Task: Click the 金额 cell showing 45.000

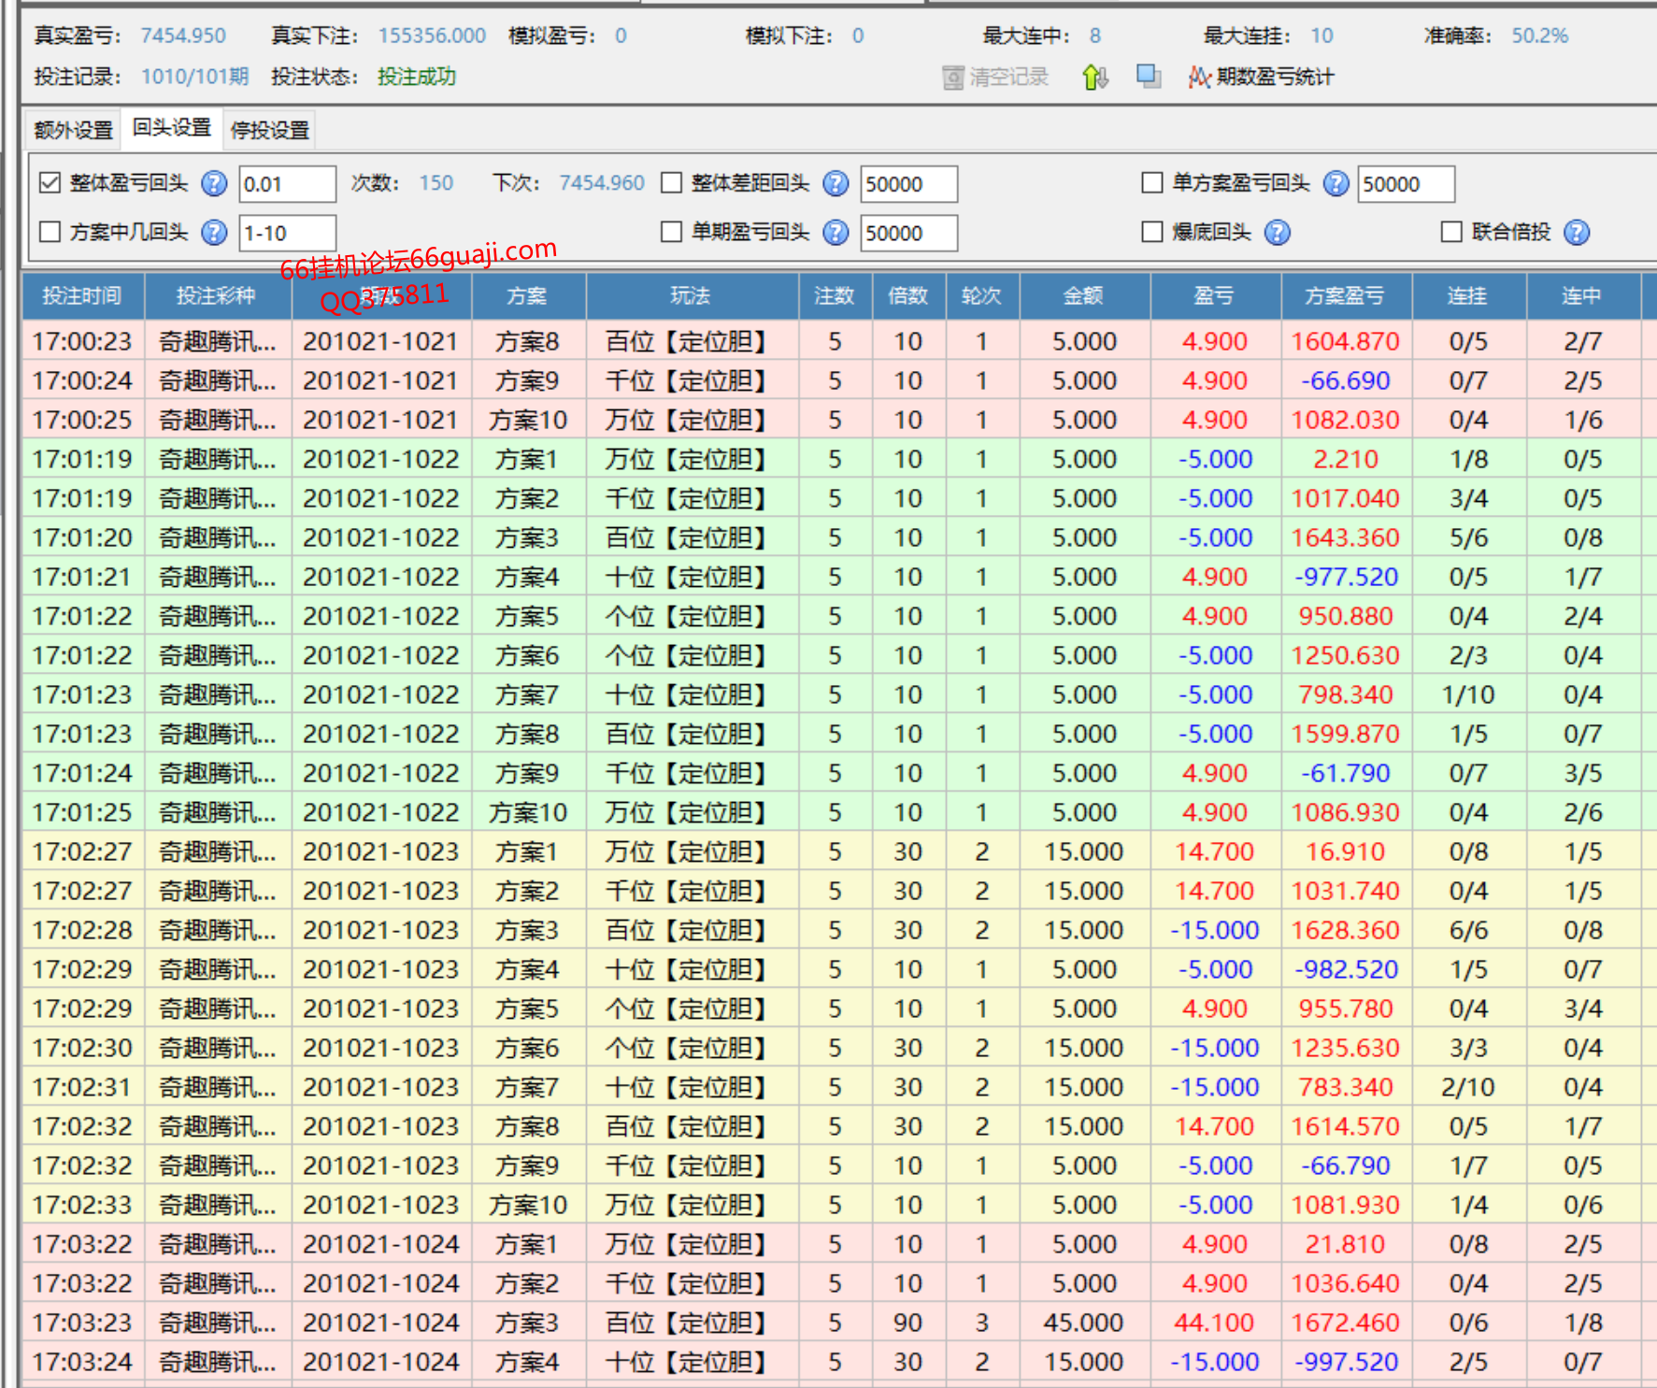Action: [x=1084, y=1323]
